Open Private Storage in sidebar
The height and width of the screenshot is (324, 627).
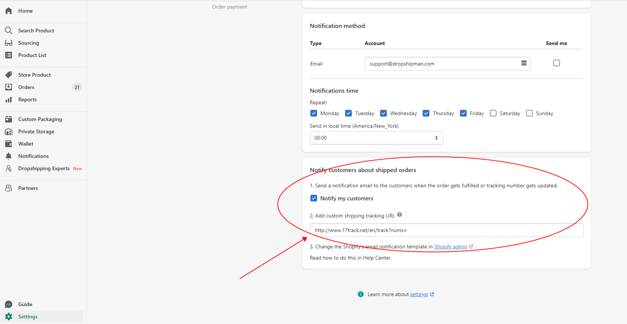pyautogui.click(x=36, y=132)
